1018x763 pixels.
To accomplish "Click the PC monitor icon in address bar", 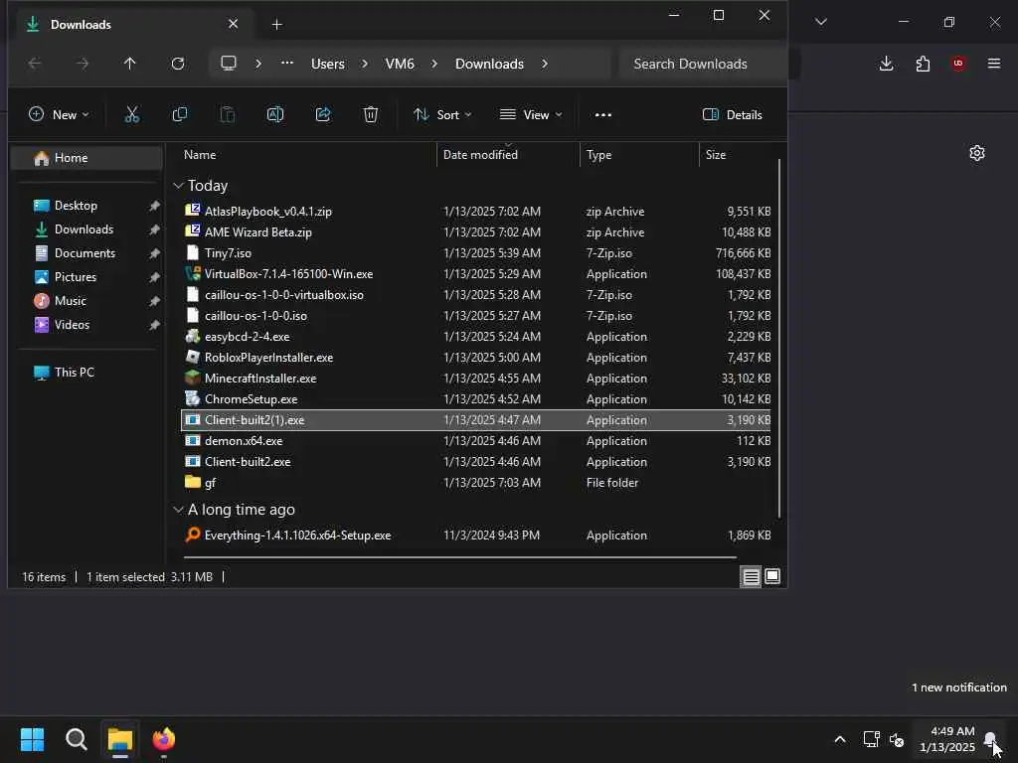I will (229, 63).
